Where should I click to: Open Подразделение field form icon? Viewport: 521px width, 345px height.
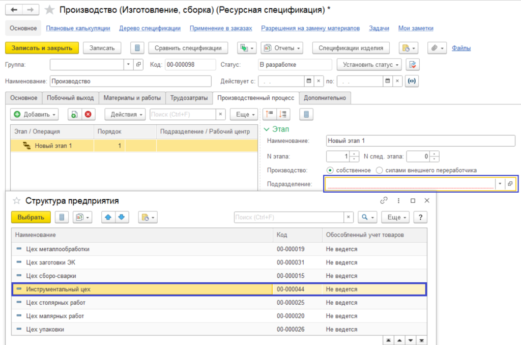[510, 183]
